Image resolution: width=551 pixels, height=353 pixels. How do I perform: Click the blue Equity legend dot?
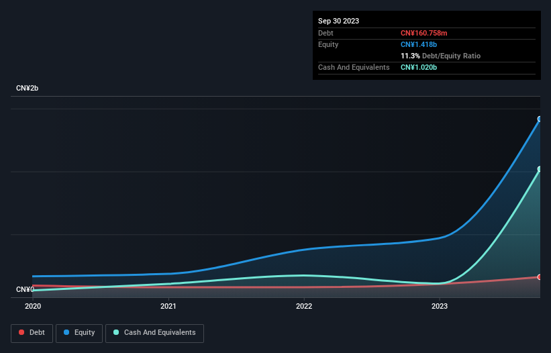[66, 332]
